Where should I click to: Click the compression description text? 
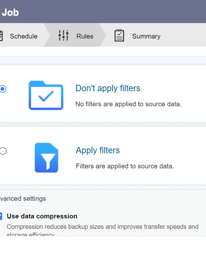[x=103, y=229]
